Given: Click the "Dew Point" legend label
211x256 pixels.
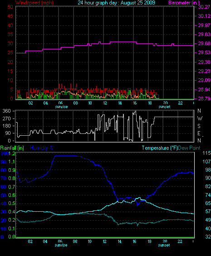Looking at the screenshot, I should tap(189, 148).
